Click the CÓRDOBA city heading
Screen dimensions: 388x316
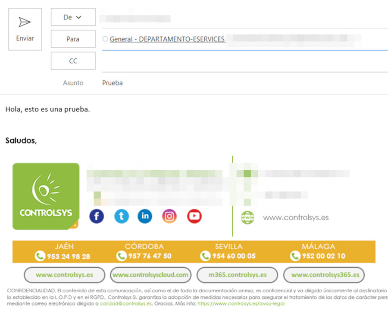[144, 247]
